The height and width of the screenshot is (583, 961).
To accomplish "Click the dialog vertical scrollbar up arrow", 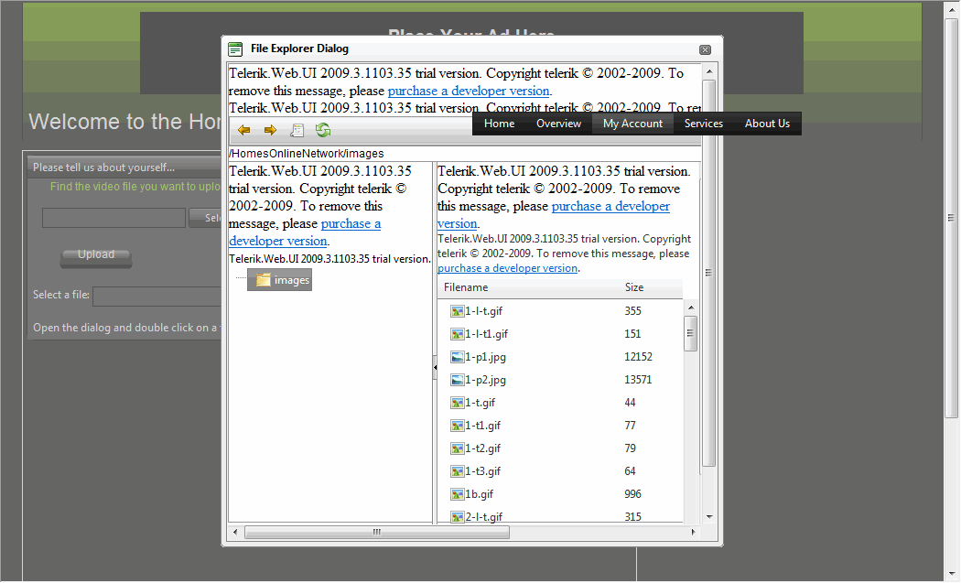I will pyautogui.click(x=709, y=71).
